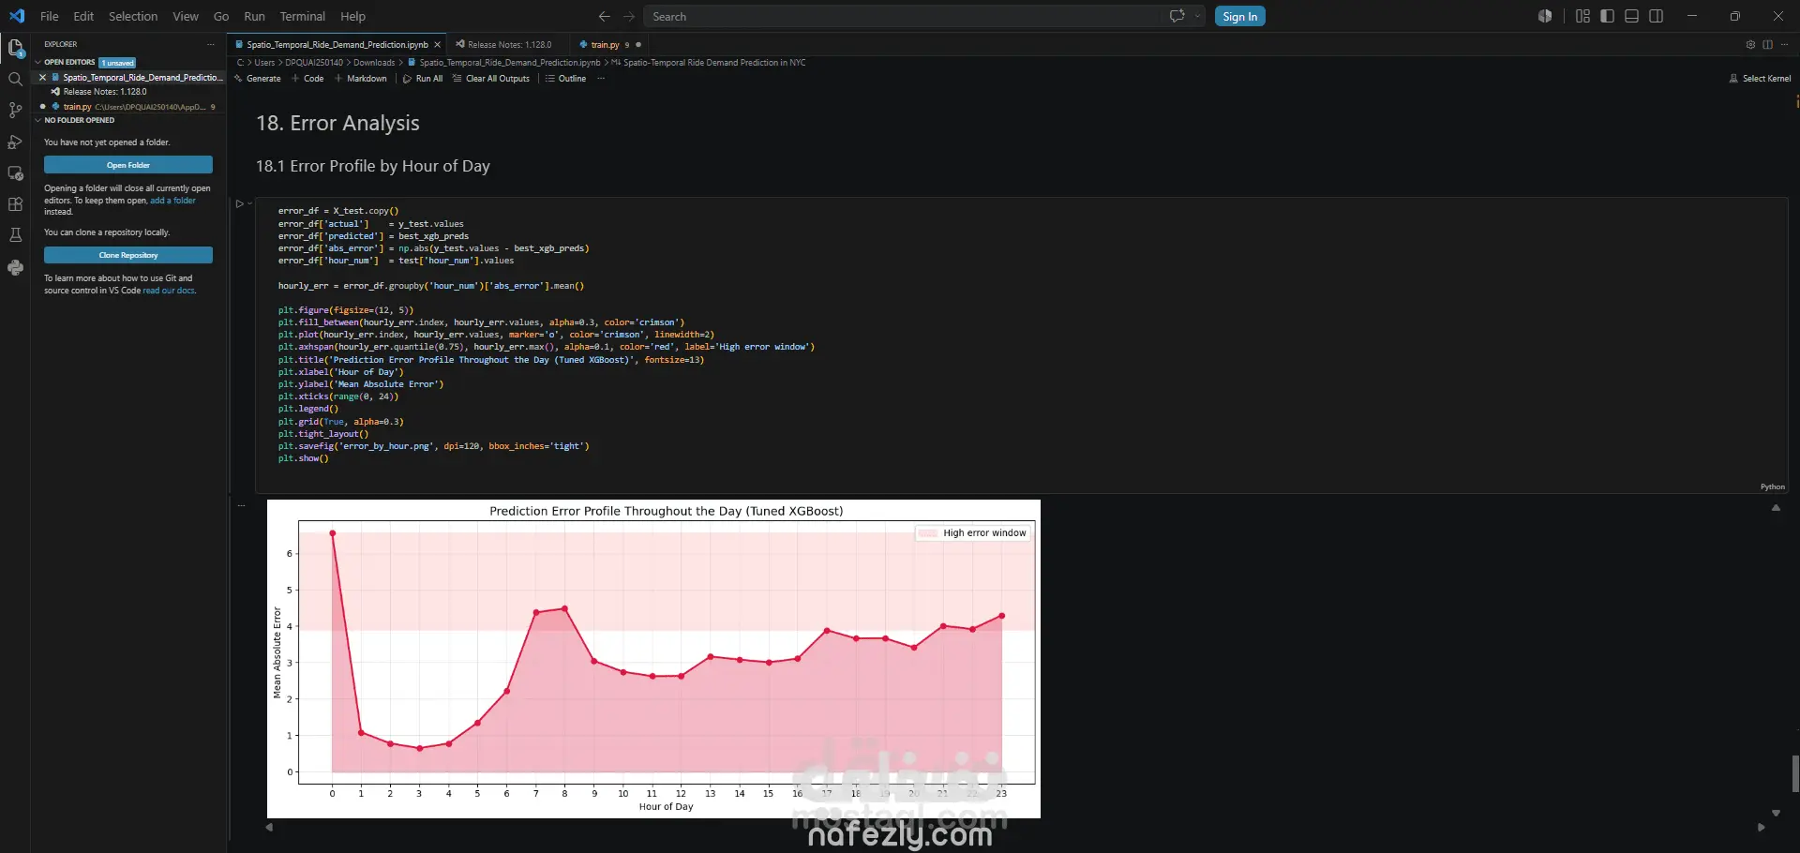The image size is (1800, 853).
Task: Open cell output ellipsis menu
Action: 241,505
